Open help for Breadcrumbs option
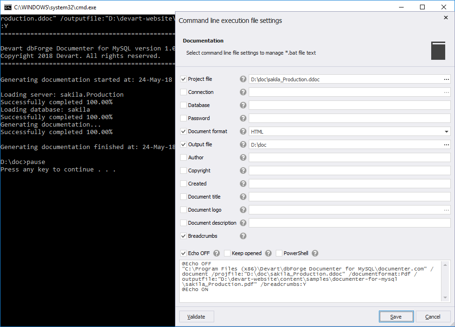 pos(243,236)
